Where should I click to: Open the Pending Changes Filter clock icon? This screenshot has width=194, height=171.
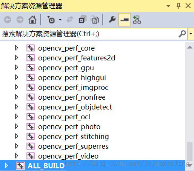[51, 20]
